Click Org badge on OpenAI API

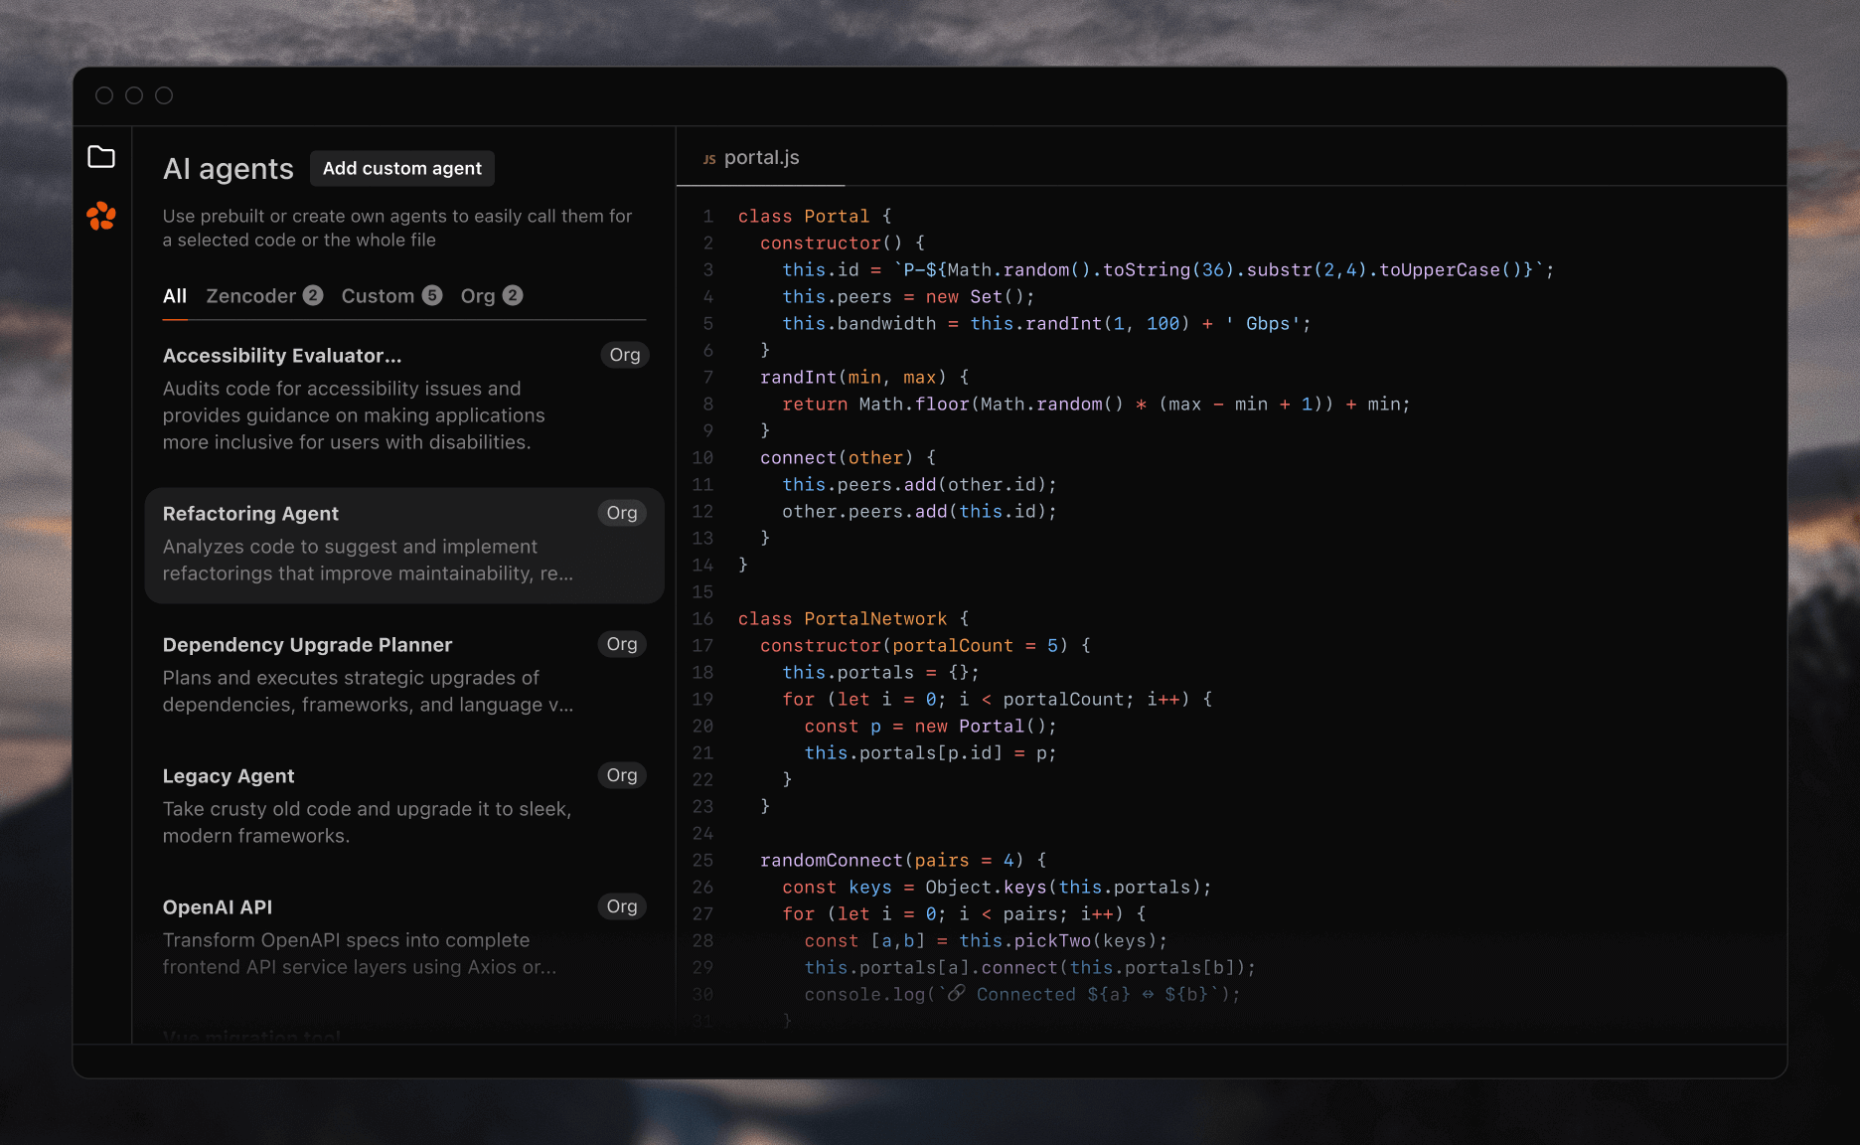tap(622, 906)
